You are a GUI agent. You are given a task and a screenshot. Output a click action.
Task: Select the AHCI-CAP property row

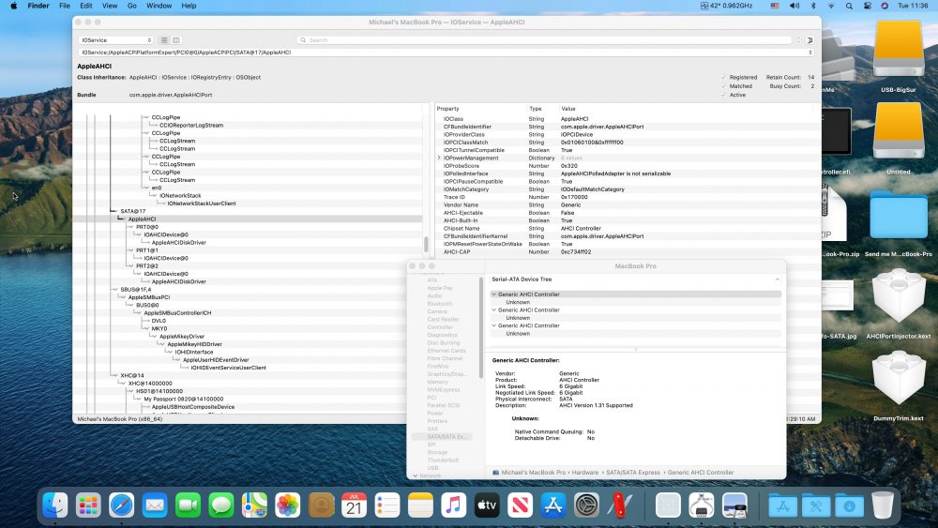point(626,251)
